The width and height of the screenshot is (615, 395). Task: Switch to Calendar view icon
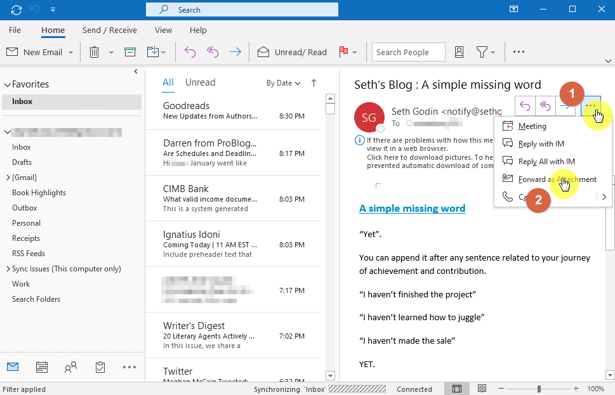(x=42, y=366)
